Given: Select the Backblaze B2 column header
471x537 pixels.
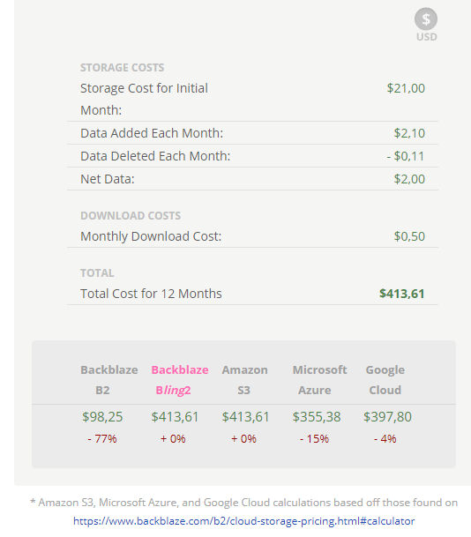Looking at the screenshot, I should pyautogui.click(x=108, y=380).
